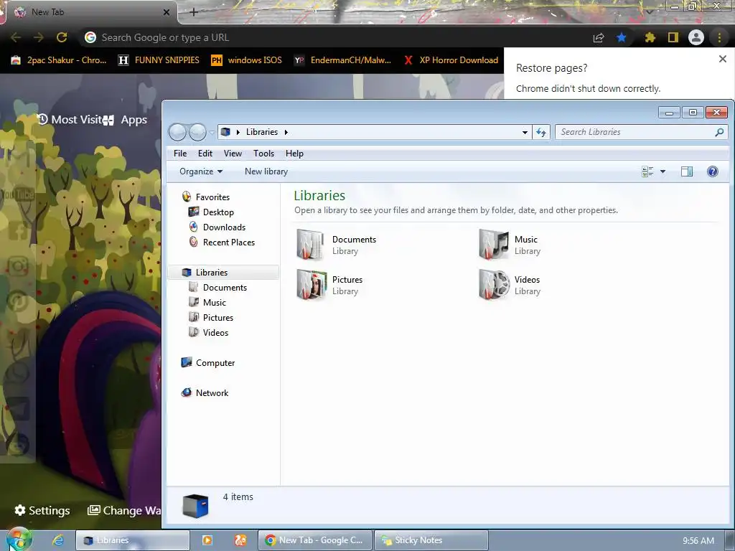
Task: Open the 2pac Shakur bookmark
Action: tap(59, 60)
